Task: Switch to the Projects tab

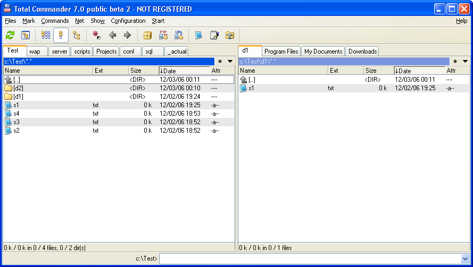Action: 106,51
